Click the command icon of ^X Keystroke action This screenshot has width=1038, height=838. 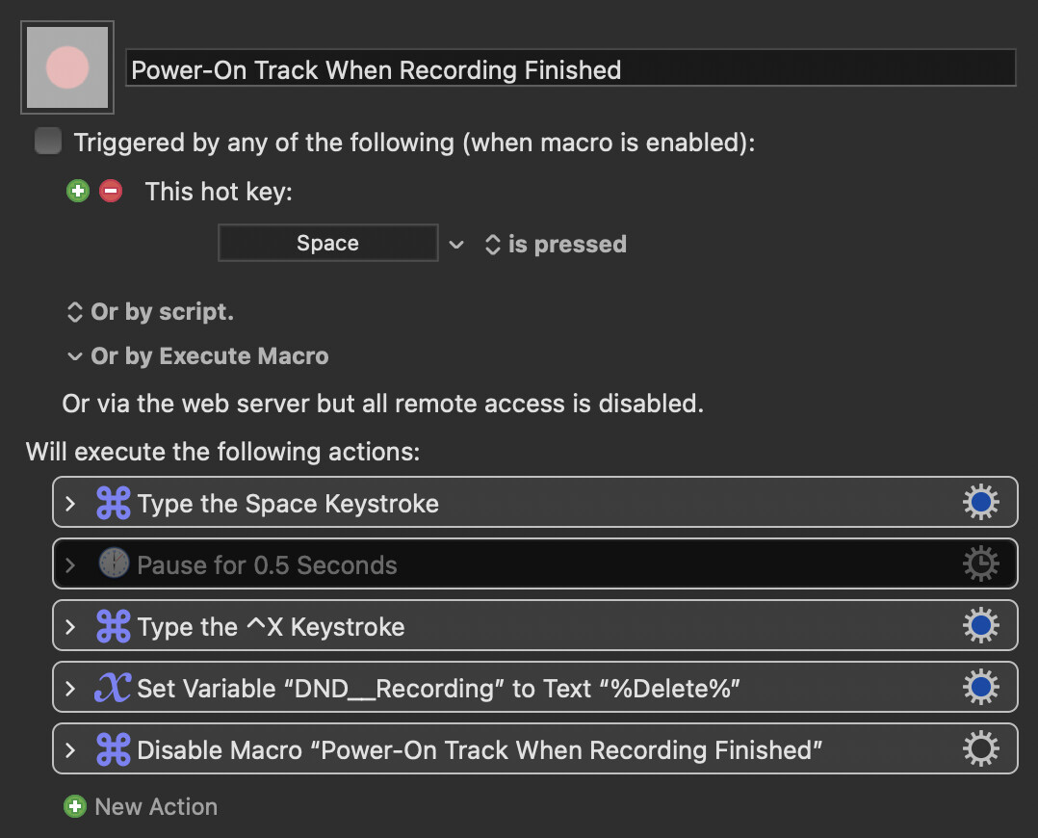pos(114,627)
